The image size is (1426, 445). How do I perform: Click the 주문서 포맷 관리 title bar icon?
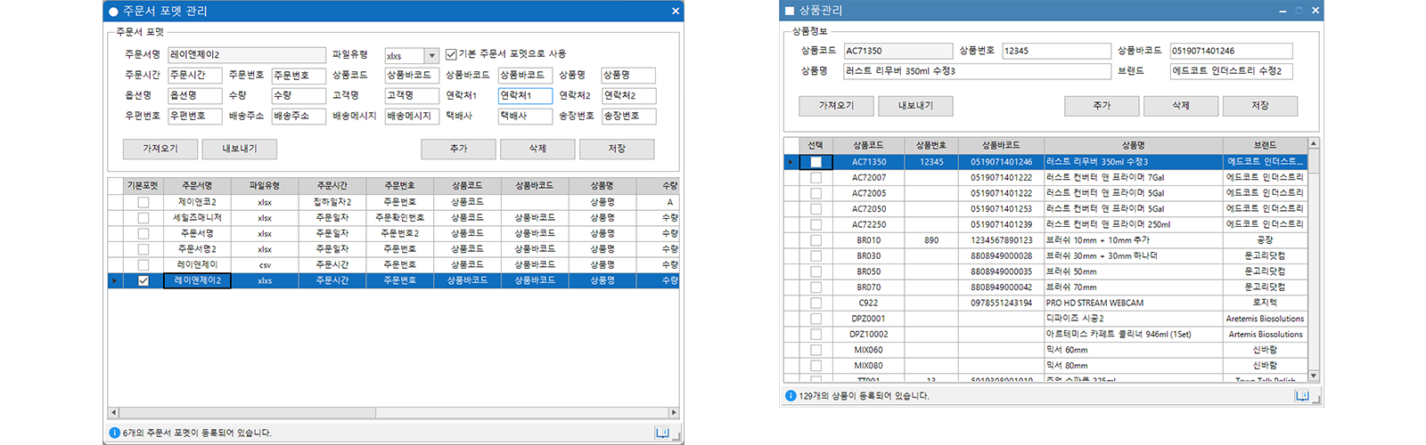tap(113, 12)
